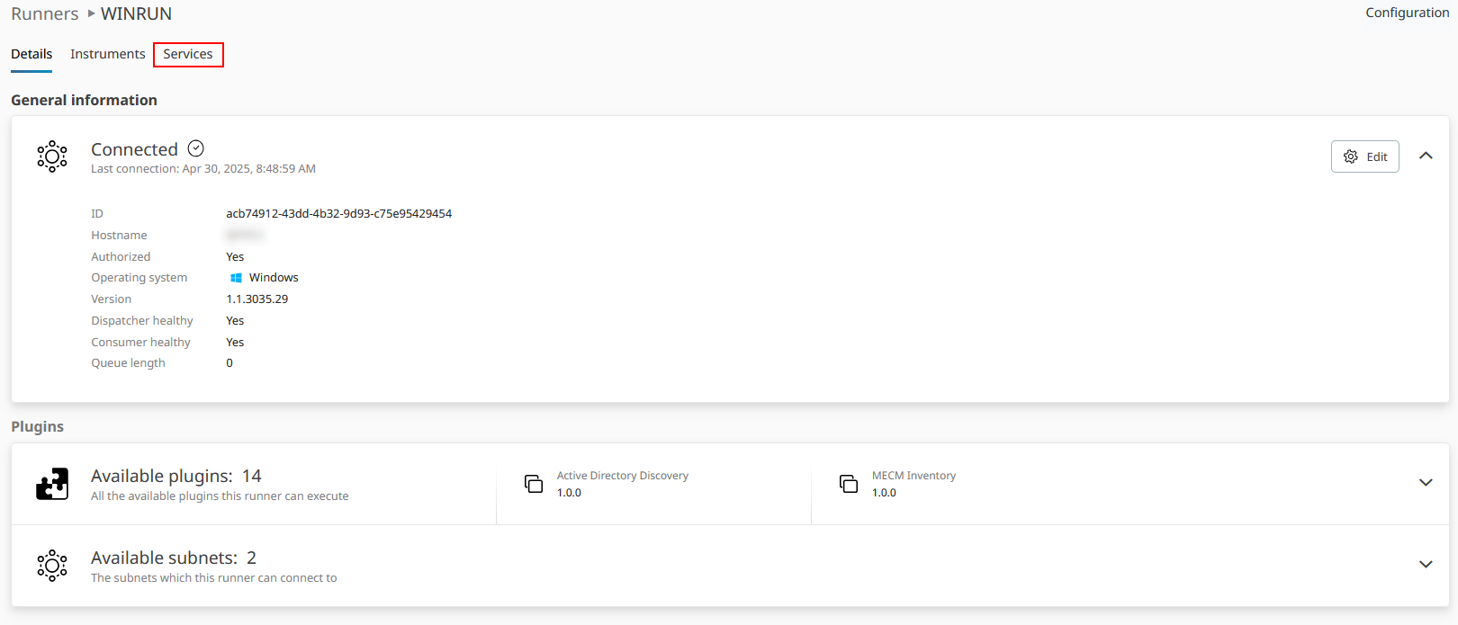1458x625 pixels.
Task: Open the Configuration link
Action: point(1407,13)
